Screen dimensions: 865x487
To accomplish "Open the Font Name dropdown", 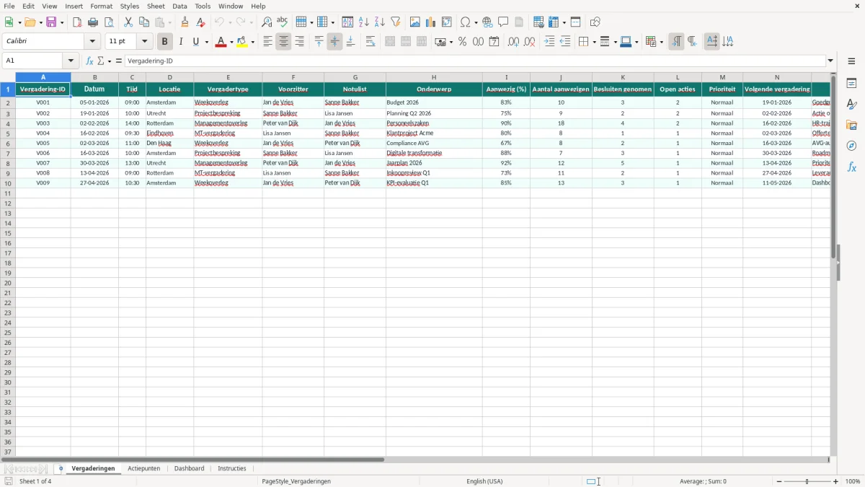I will [x=93, y=42].
